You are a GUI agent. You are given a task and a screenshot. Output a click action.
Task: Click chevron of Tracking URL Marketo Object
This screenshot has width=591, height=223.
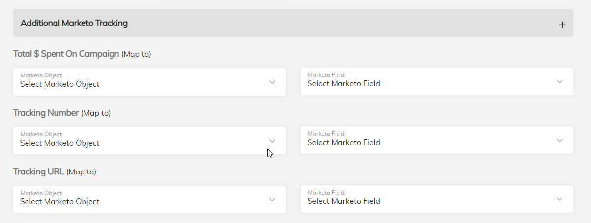pos(272,199)
